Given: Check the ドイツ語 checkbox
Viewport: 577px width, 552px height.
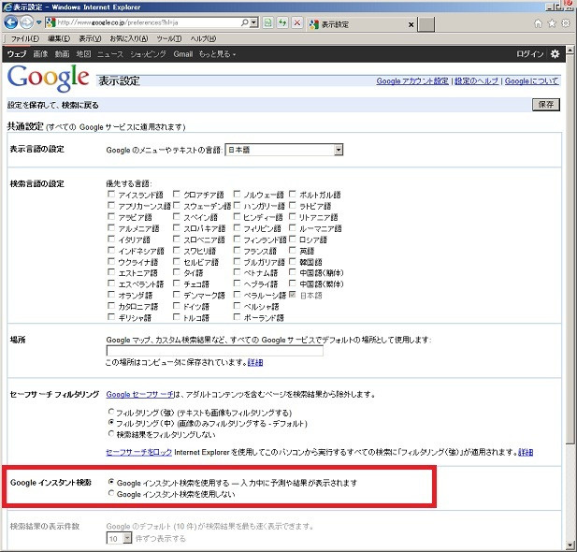Looking at the screenshot, I should click(x=176, y=306).
